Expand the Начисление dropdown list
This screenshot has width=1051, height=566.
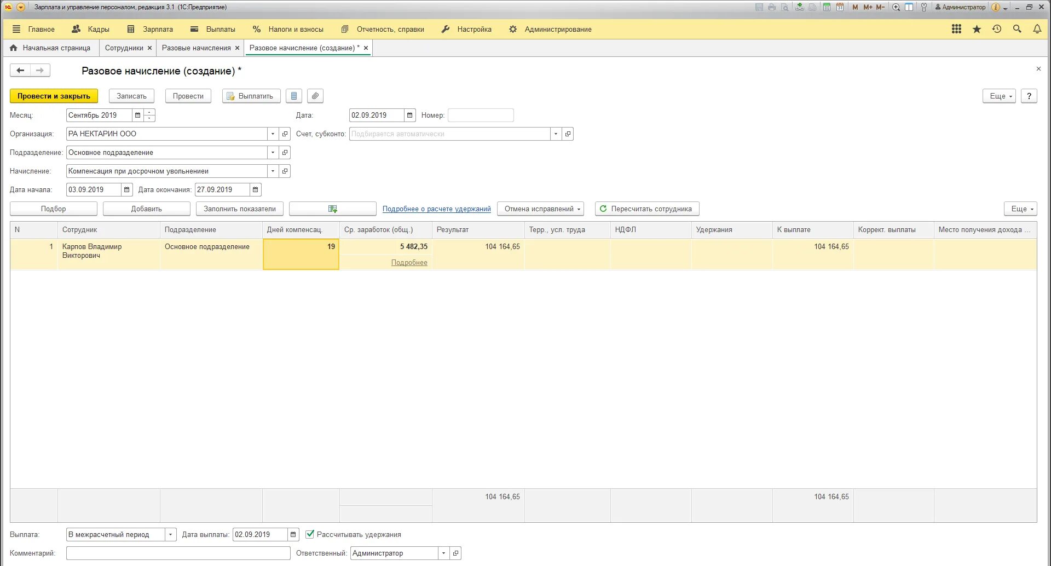coord(273,171)
